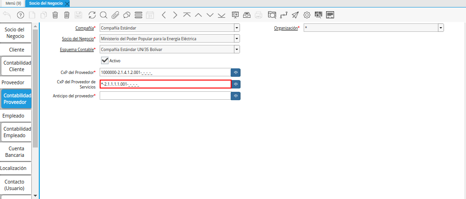Click the Print printer icon
Viewport: 466px width, 199px height.
tap(259, 15)
